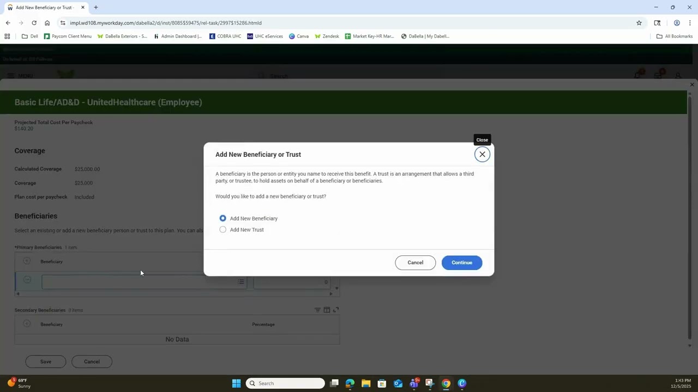698x392 pixels.
Task: Open the UHC eServices bookmark
Action: click(x=265, y=36)
